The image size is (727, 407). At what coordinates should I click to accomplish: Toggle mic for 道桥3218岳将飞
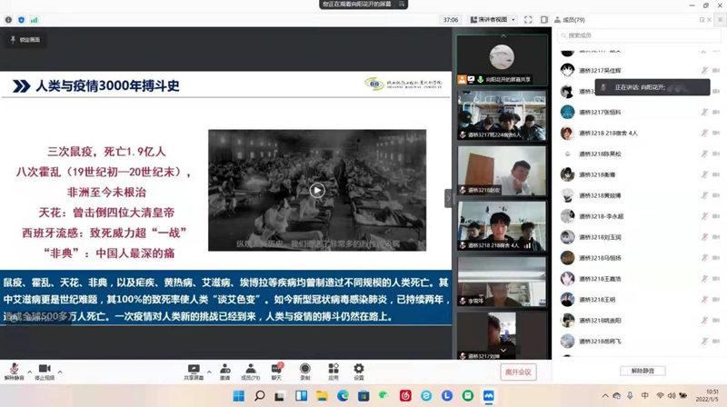click(704, 342)
